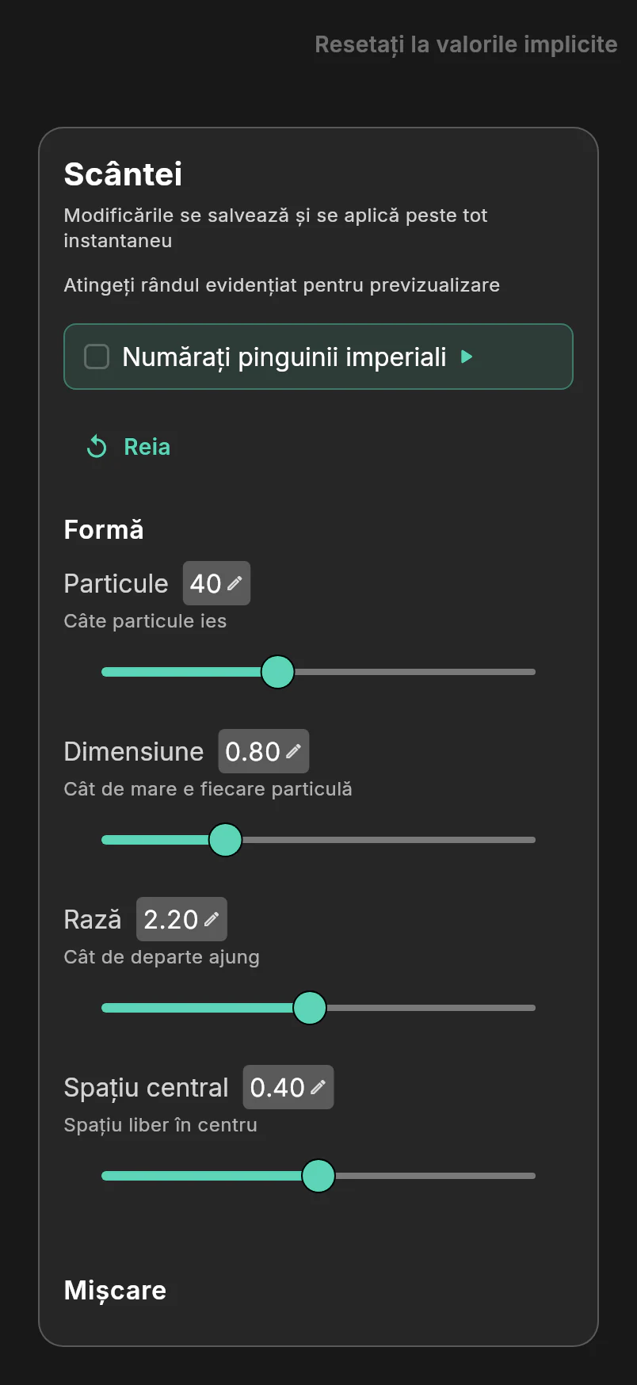The width and height of the screenshot is (637, 1385).
Task: Tick the Numărați pinguinii imperiali checkbox
Action: pyautogui.click(x=97, y=357)
